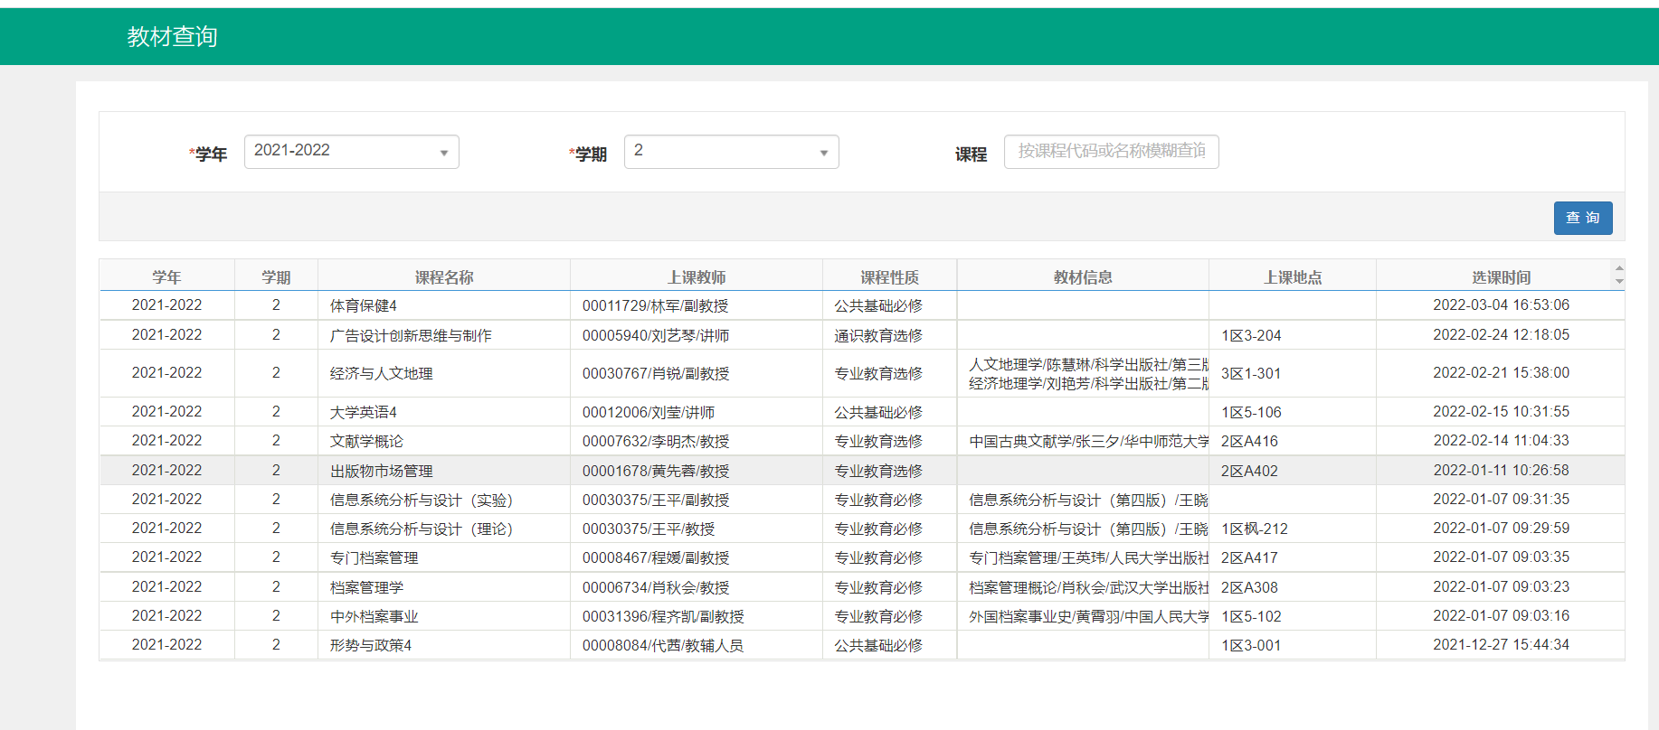1659x730 pixels.
Task: Click the up arrow beside the 选课时间 header
Action: tap(1619, 269)
